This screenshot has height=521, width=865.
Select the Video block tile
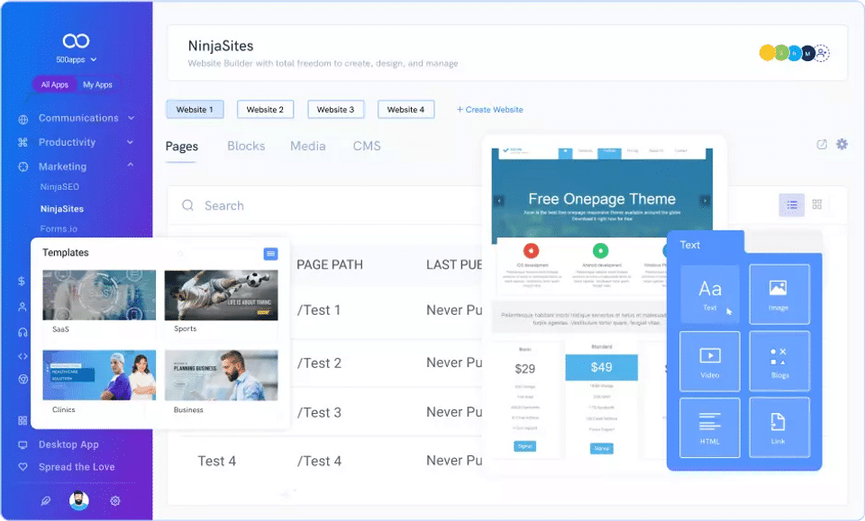[x=709, y=362]
